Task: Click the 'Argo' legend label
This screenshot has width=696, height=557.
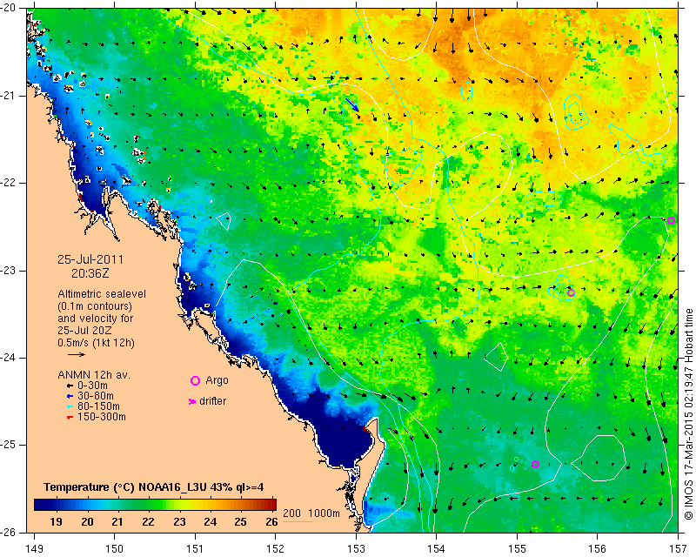Action: 217,380
